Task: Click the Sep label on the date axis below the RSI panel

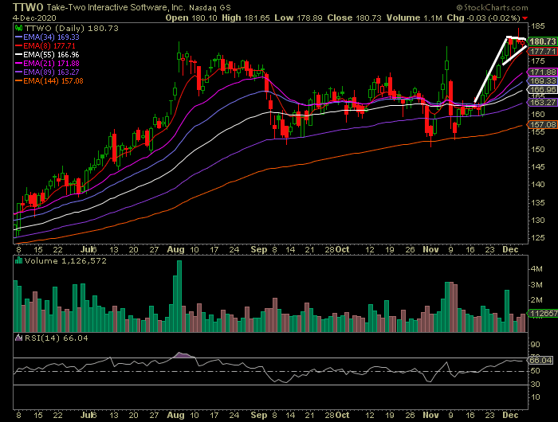Action: click(x=259, y=416)
